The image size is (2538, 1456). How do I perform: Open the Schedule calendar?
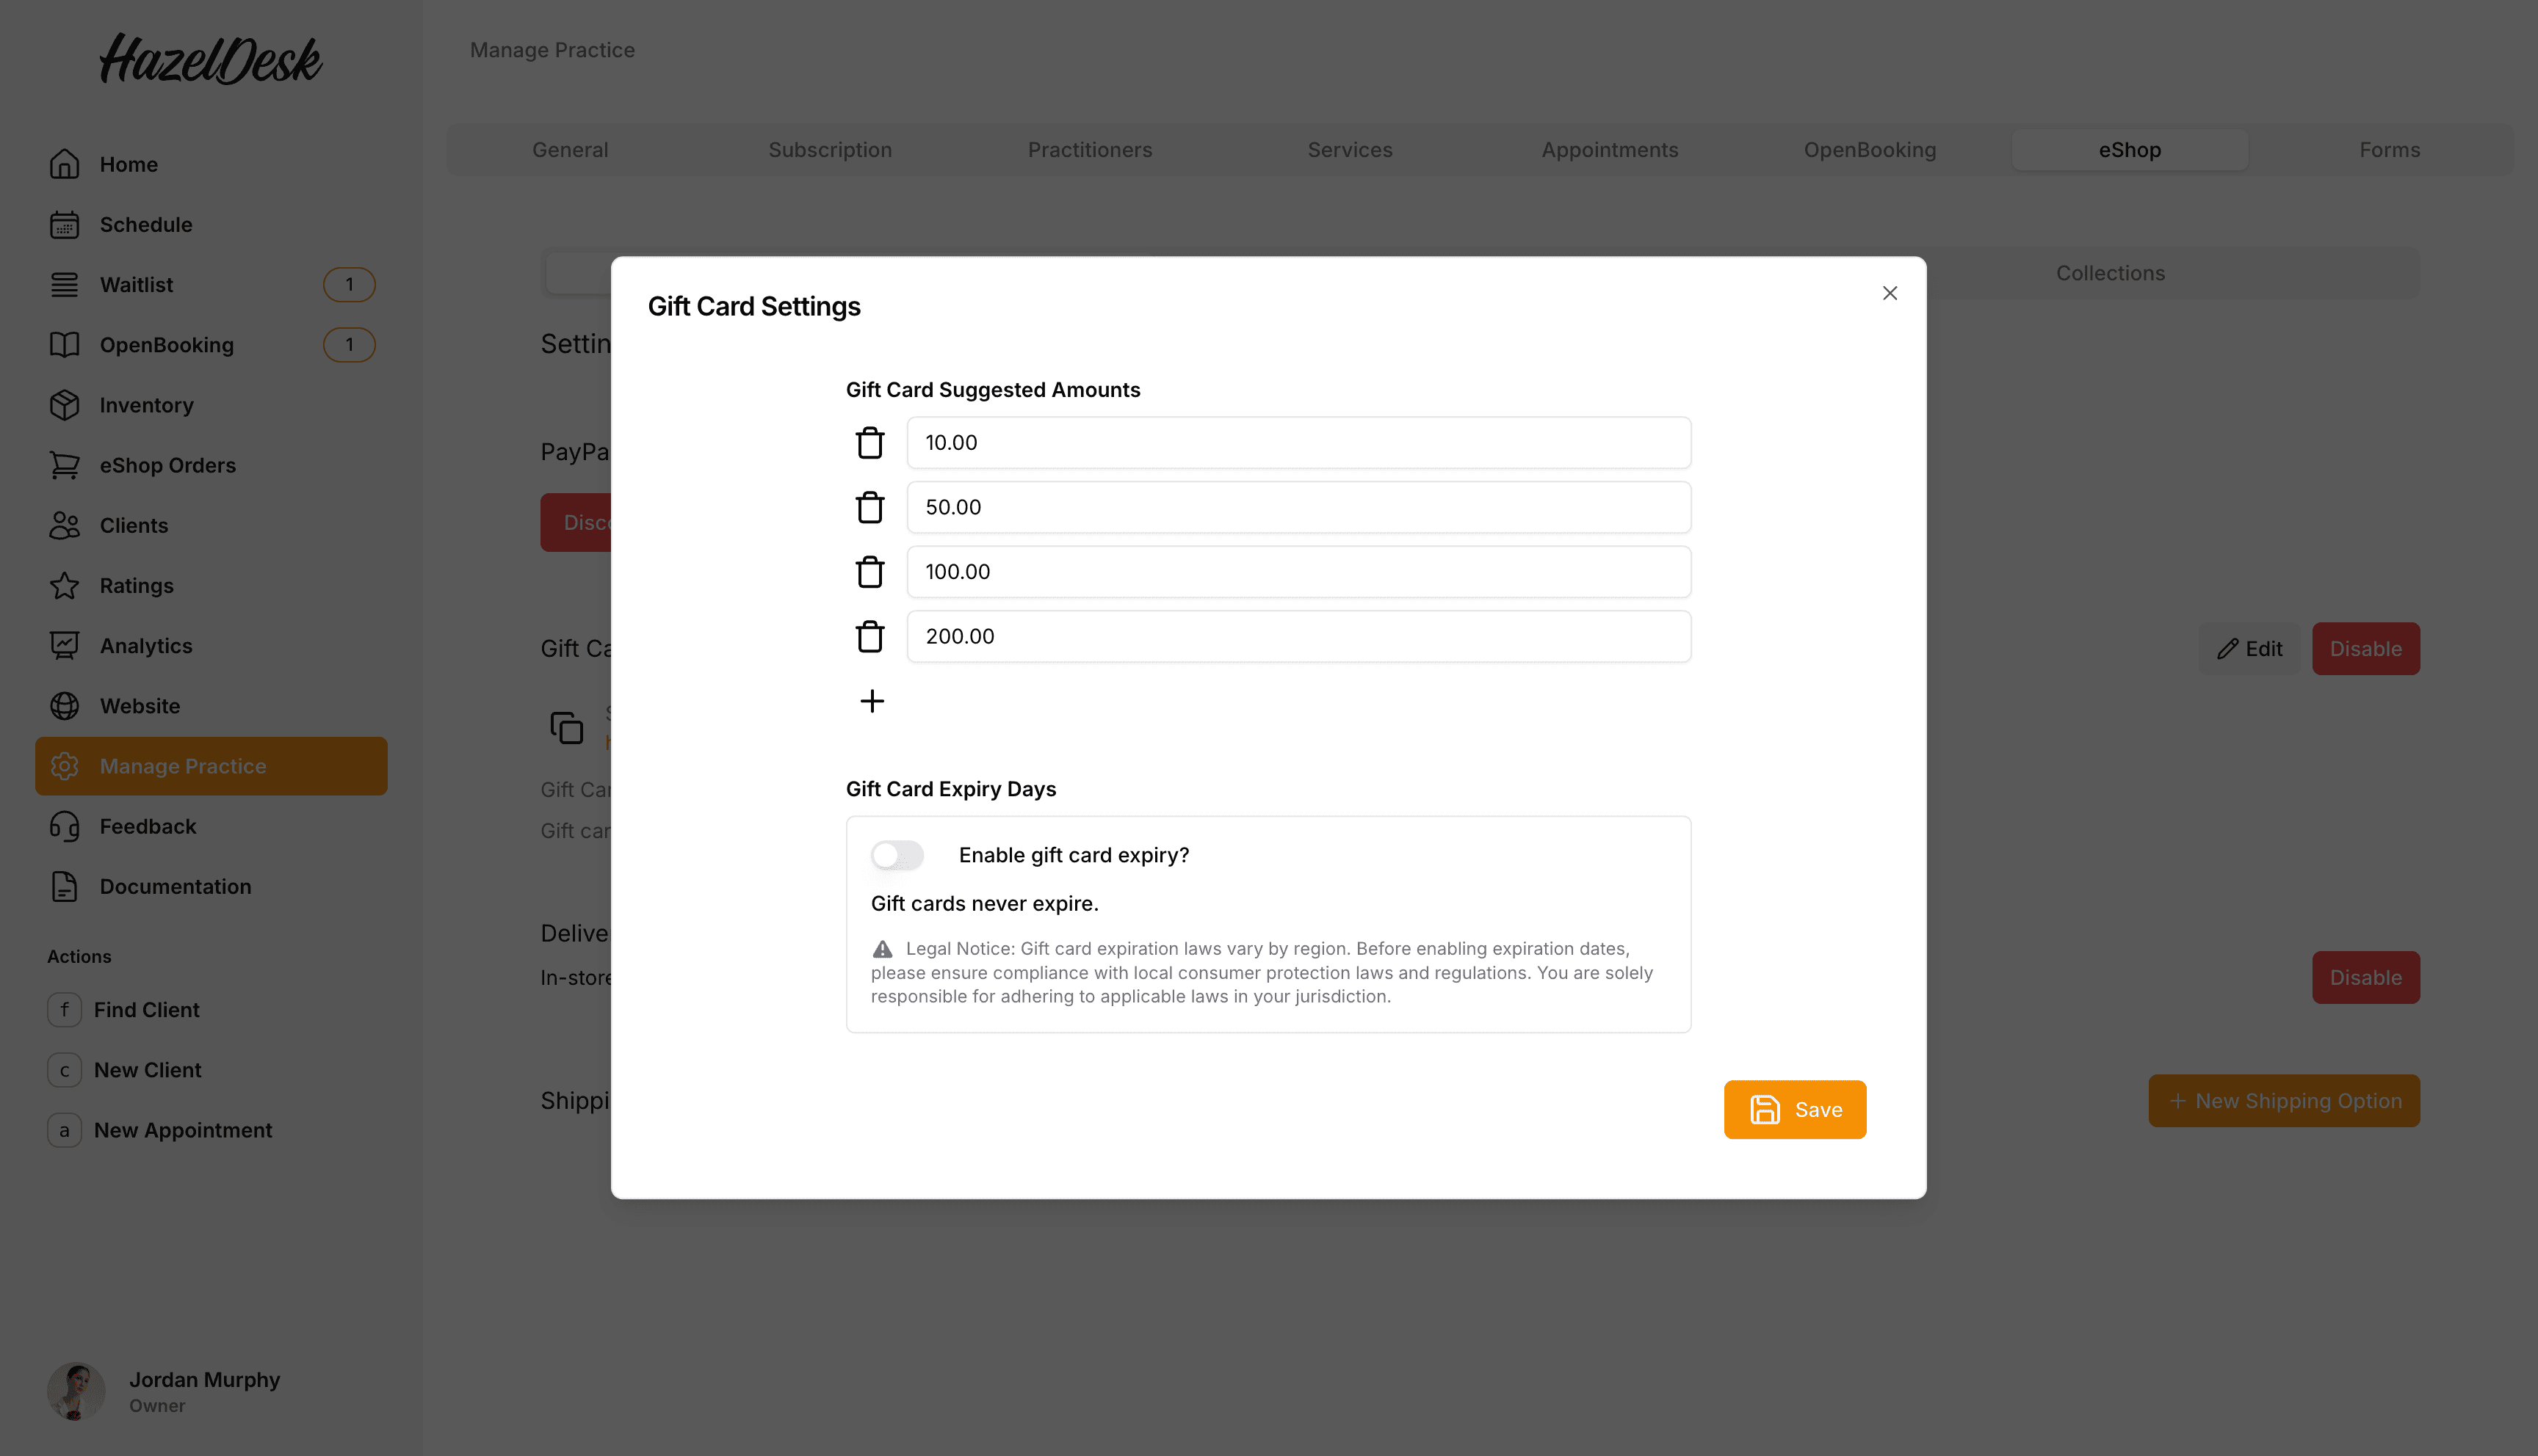pyautogui.click(x=147, y=224)
